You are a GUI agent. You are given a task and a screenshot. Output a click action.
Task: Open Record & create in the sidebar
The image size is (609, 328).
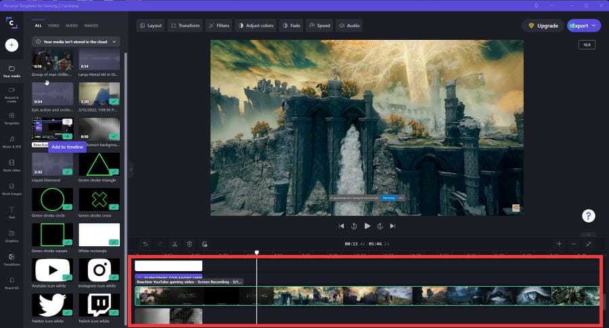tap(12, 94)
